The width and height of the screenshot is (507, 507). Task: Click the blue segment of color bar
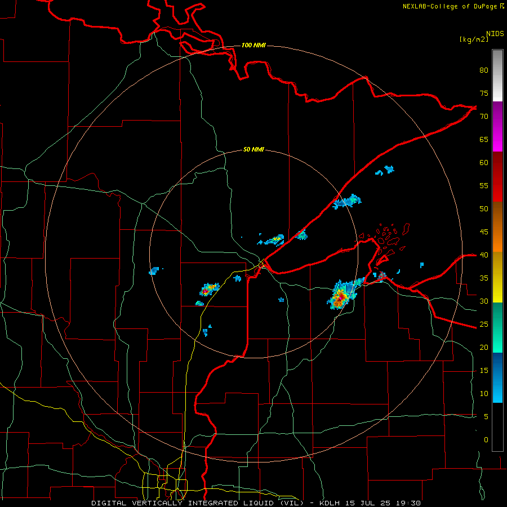click(x=497, y=377)
